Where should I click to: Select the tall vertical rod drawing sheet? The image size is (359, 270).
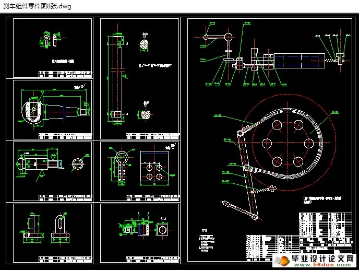click(x=139, y=78)
